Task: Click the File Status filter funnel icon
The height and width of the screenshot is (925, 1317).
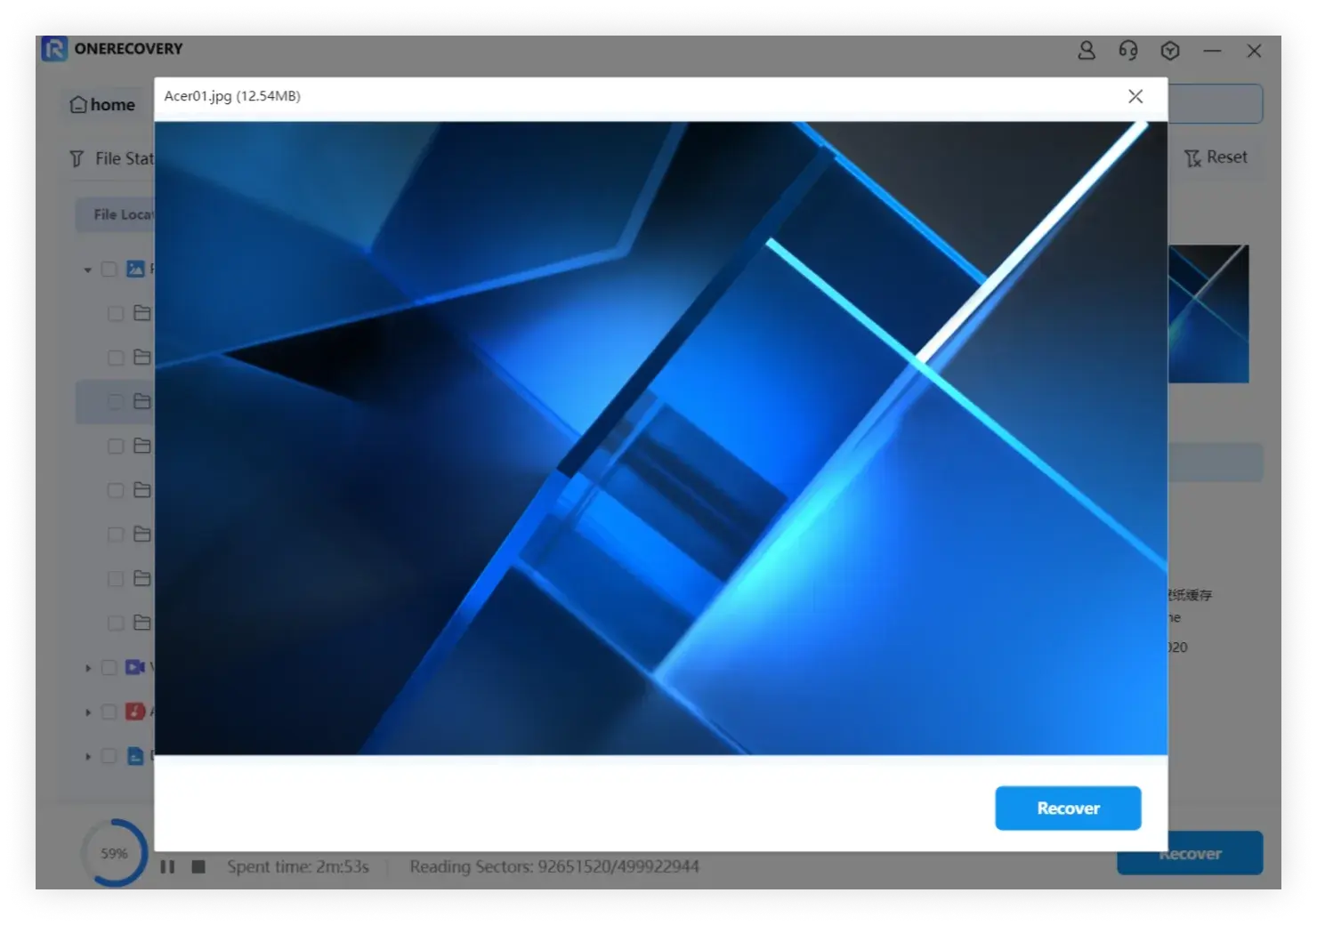Action: [77, 159]
